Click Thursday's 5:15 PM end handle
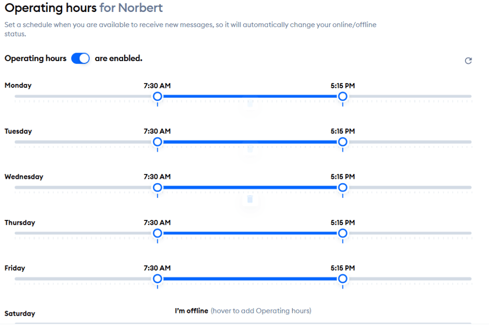489x332 pixels. tap(342, 233)
